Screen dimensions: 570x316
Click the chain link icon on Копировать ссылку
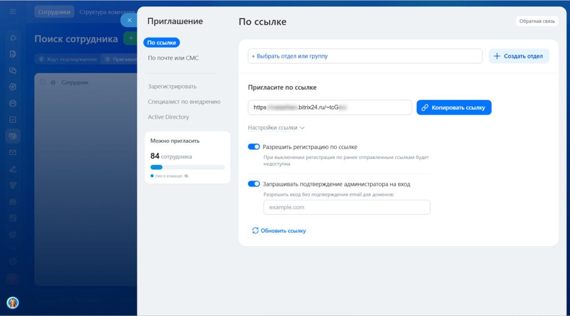click(x=425, y=108)
